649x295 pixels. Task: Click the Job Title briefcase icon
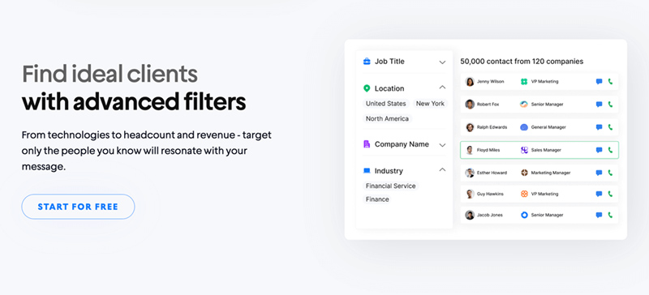pos(367,62)
